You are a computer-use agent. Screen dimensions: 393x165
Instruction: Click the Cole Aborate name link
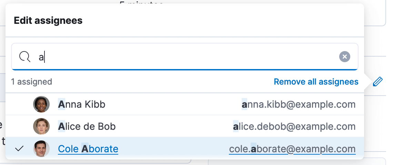pyautogui.click(x=88, y=149)
